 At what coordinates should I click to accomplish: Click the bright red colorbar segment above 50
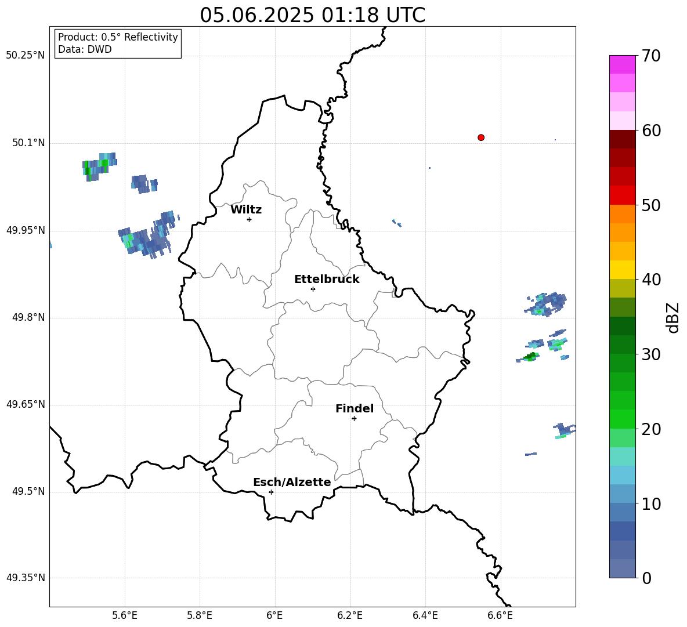point(622,195)
